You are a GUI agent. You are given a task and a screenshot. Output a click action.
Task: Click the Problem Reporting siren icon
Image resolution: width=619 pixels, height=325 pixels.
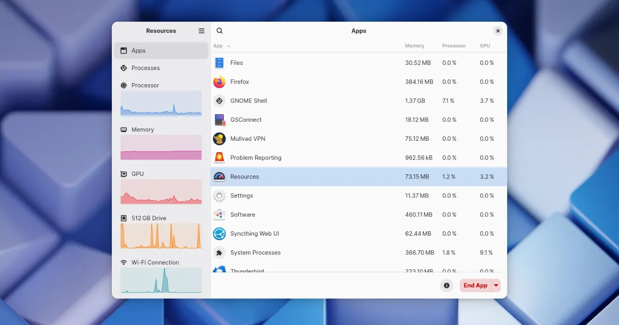click(x=219, y=158)
